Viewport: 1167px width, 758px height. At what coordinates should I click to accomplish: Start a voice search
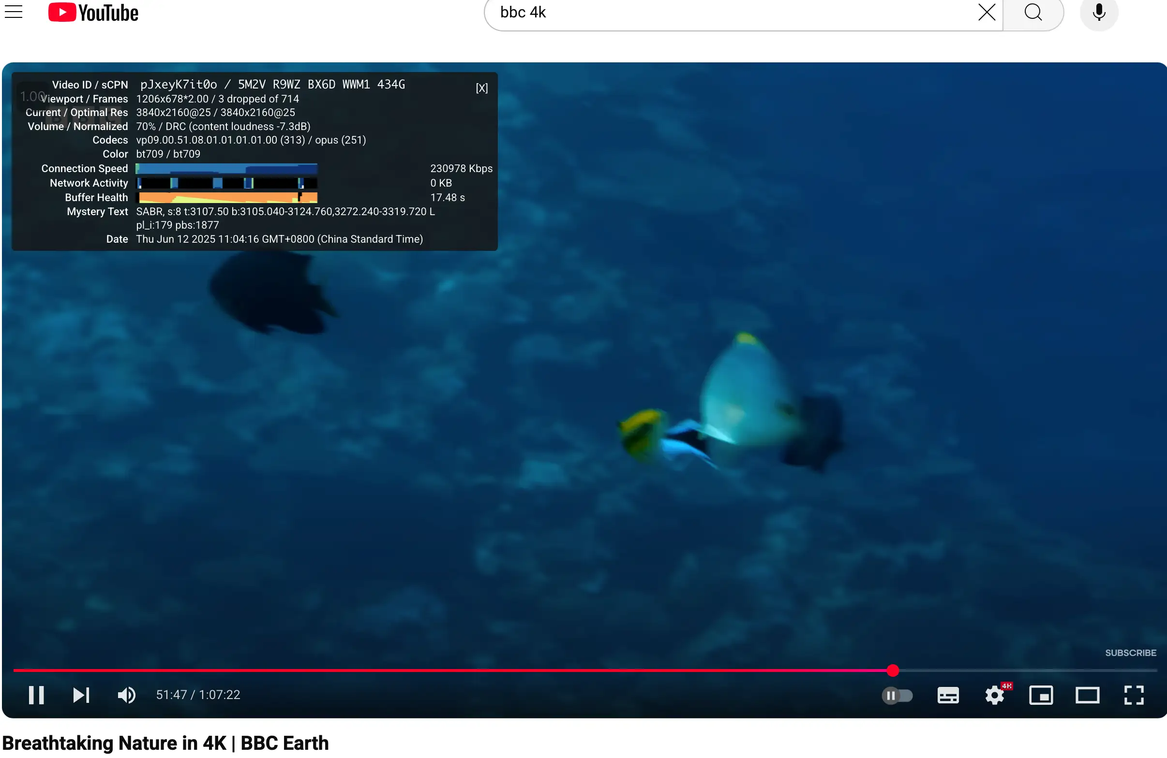1099,12
